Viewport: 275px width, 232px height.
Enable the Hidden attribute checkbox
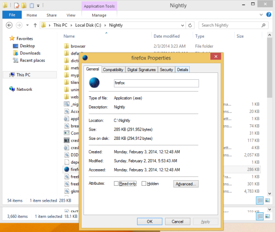coord(144,183)
